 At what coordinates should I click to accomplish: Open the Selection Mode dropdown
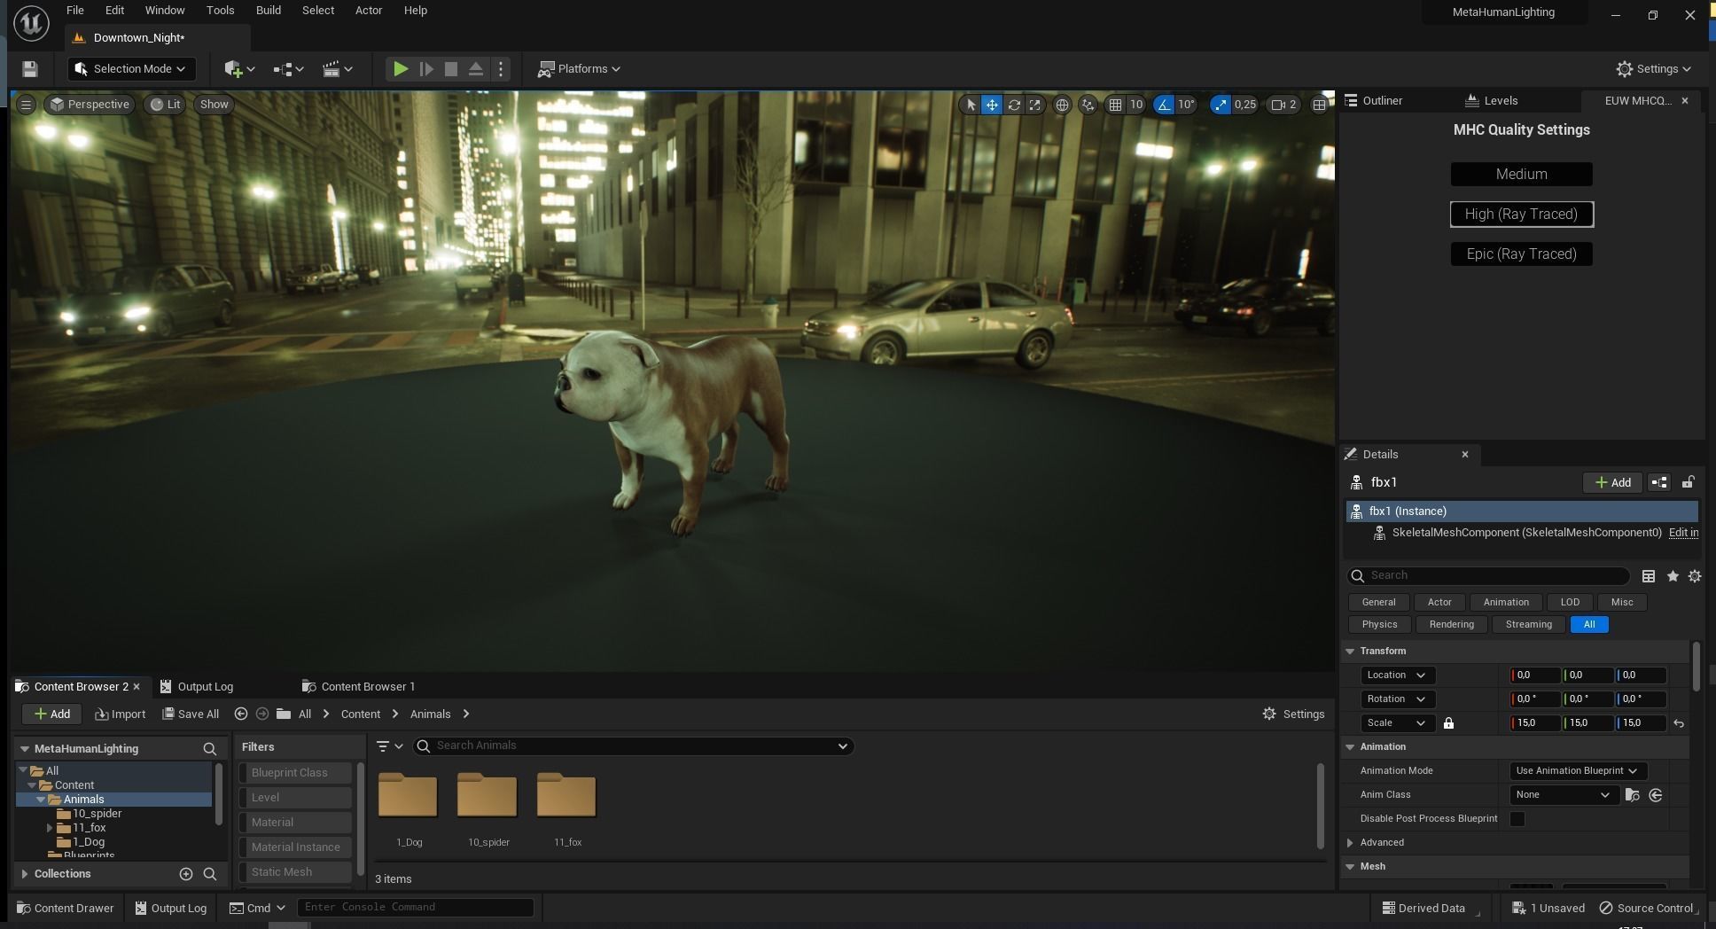tap(130, 69)
